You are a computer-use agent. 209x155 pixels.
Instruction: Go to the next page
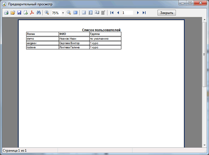(138, 13)
